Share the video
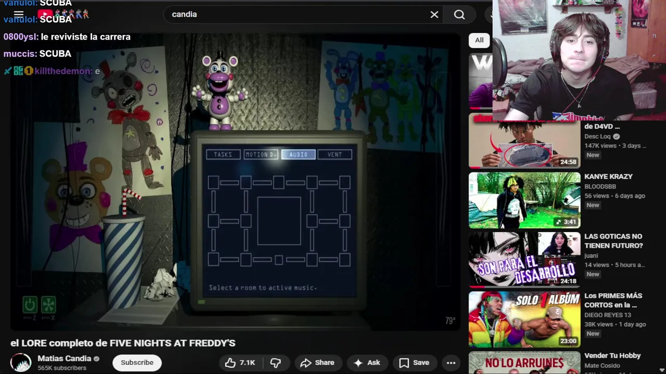Screen dimensions: 666x374 point(317,363)
